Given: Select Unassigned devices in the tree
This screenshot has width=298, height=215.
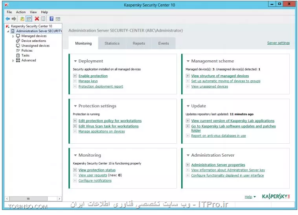Looking at the screenshot, I should (35, 45).
